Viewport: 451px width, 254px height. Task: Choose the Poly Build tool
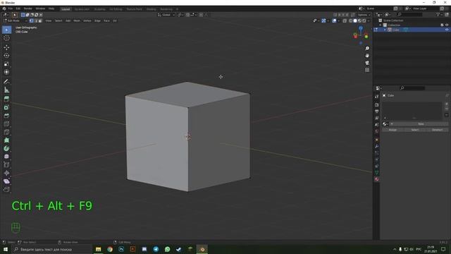click(6, 140)
